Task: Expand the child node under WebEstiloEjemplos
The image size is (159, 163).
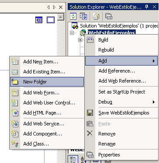Action: coord(80,40)
